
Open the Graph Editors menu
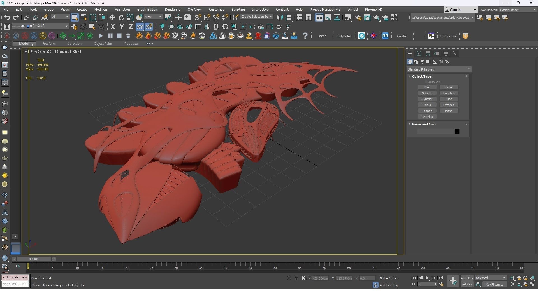click(147, 10)
